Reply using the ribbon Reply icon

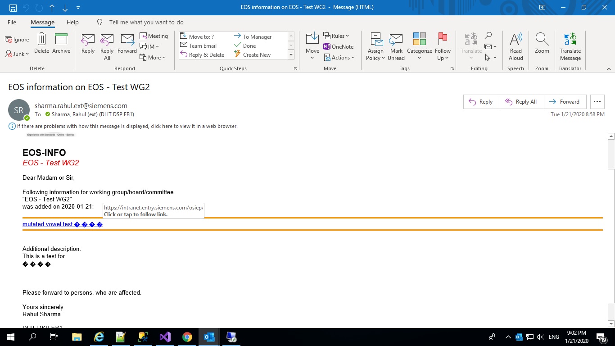(88, 44)
